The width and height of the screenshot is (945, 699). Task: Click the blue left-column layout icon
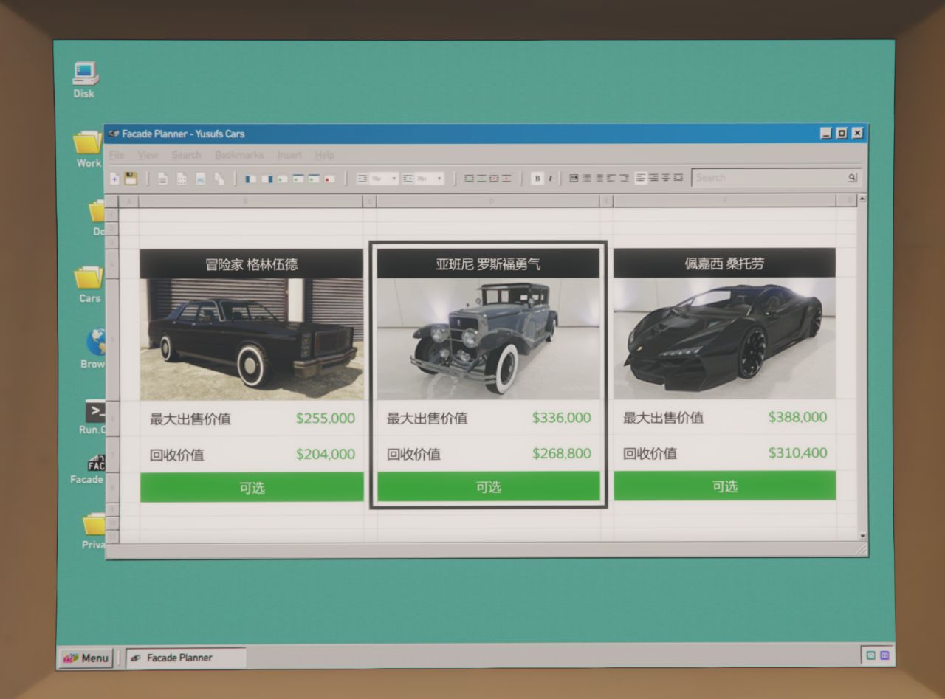coord(251,179)
